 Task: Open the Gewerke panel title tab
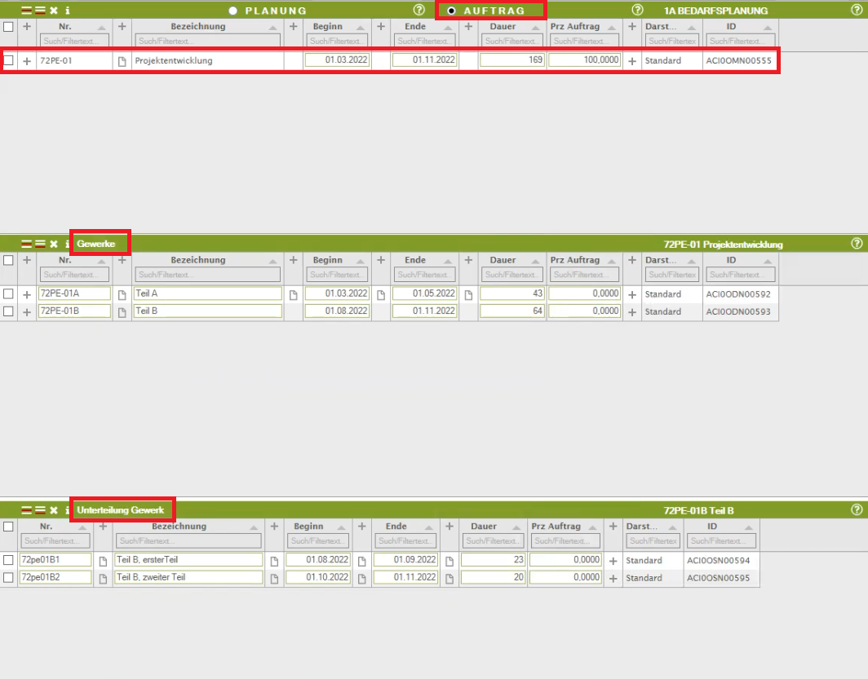[101, 244]
